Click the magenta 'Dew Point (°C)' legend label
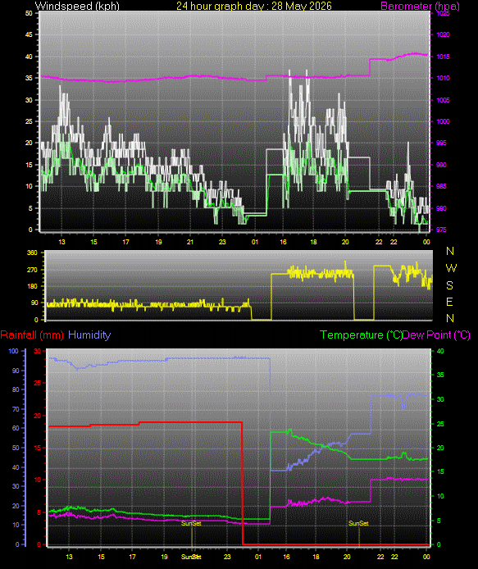Image resolution: width=478 pixels, height=569 pixels. 436,335
